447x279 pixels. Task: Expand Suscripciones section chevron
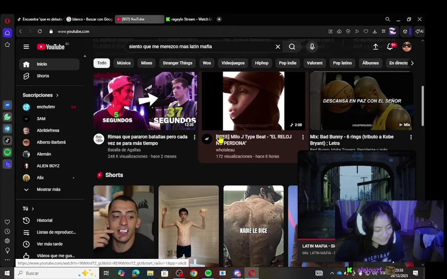pos(57,95)
